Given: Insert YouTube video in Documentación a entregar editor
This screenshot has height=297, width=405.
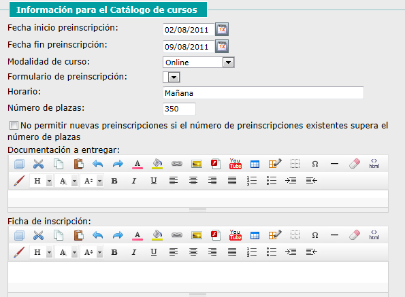Looking at the screenshot, I should [236, 164].
